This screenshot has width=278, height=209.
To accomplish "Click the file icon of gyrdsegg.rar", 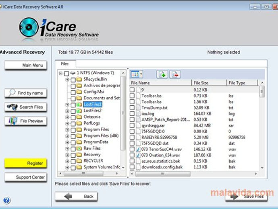I will pos(138,125).
